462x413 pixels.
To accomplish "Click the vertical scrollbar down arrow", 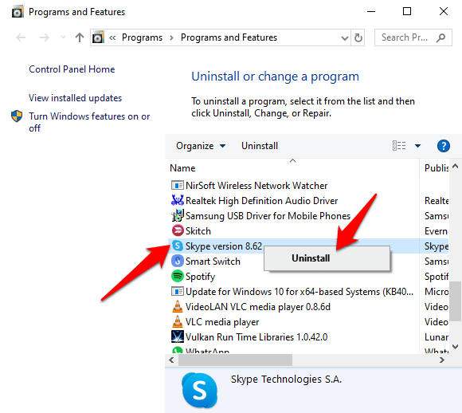I will click(455, 347).
